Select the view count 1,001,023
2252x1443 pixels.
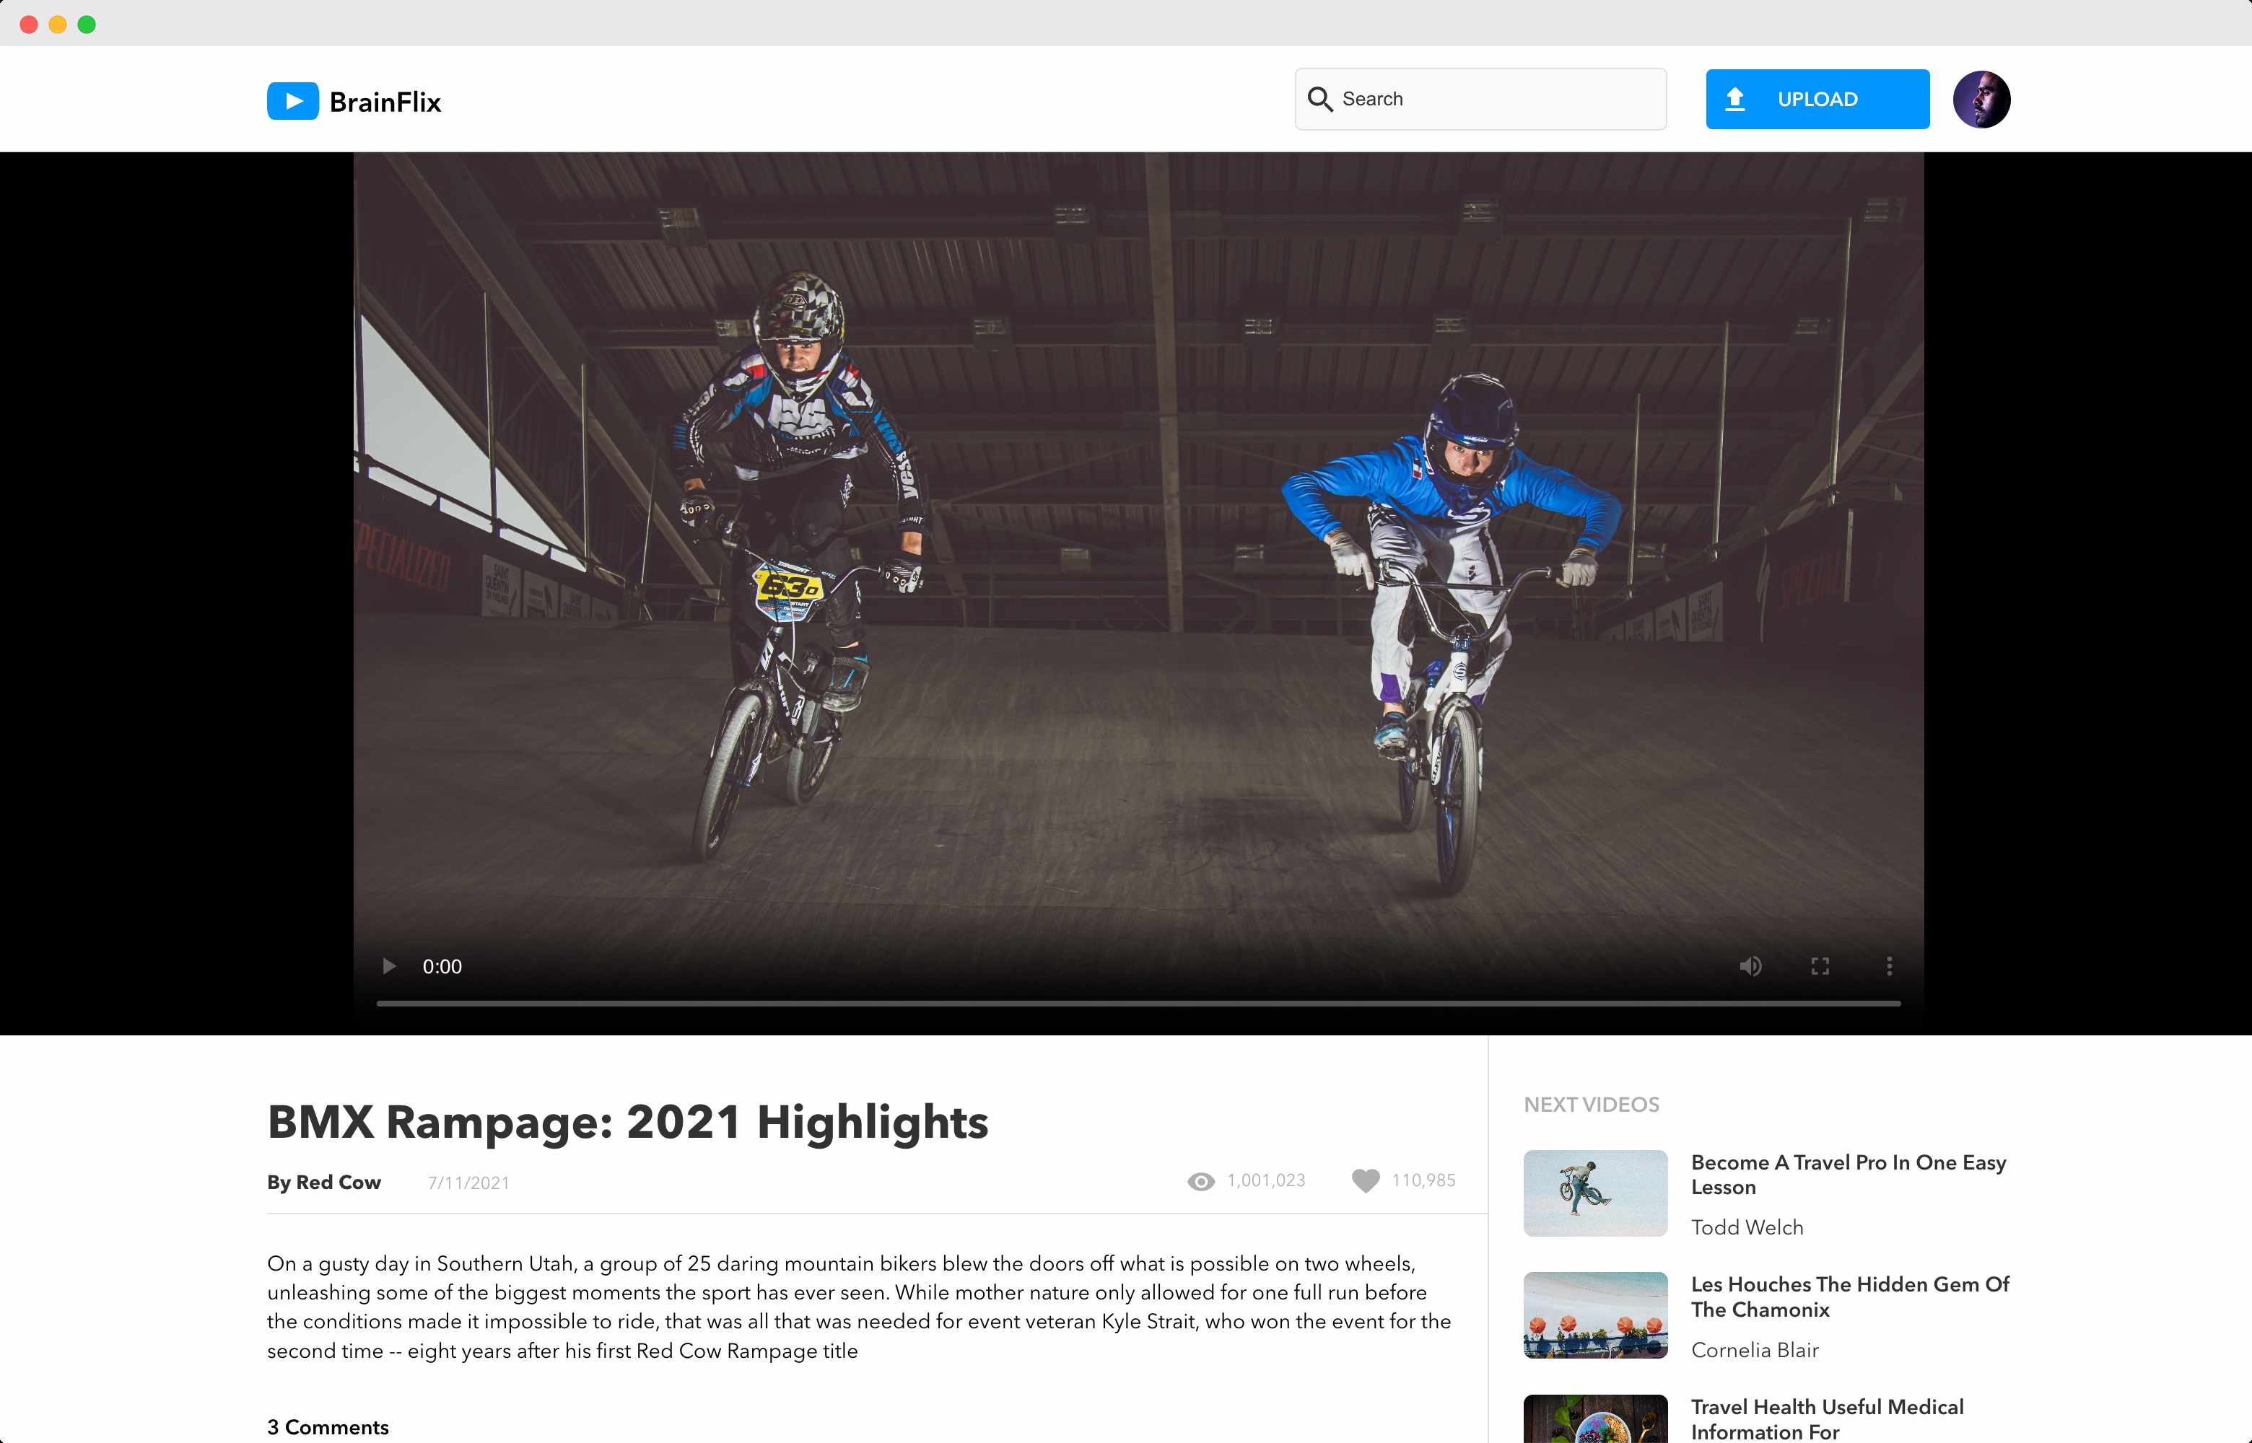pos(1266,1180)
